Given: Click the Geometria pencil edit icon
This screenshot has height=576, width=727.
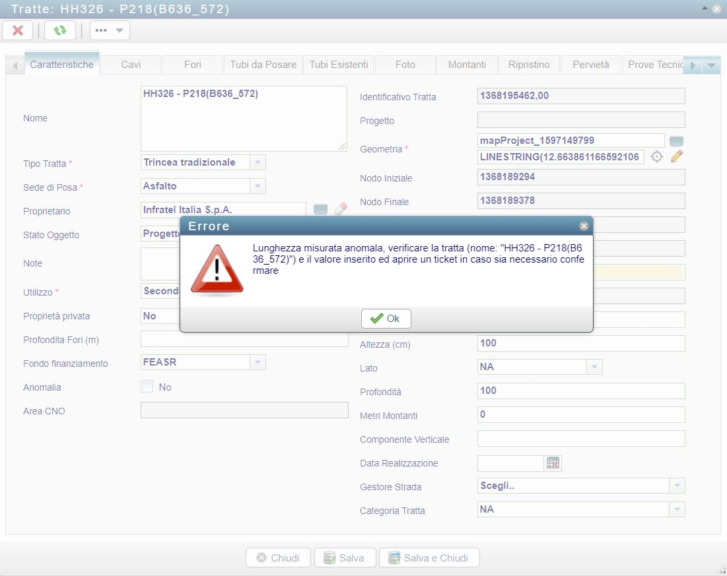Looking at the screenshot, I should [x=676, y=157].
